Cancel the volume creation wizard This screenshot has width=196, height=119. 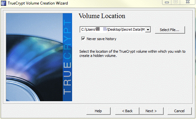180,111
